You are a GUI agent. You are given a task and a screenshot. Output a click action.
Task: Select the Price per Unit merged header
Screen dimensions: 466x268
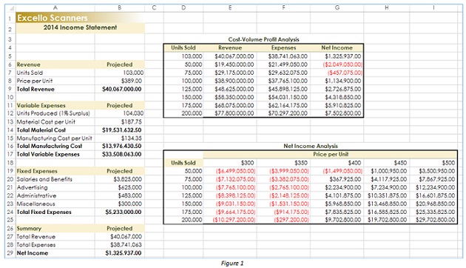(x=331, y=155)
